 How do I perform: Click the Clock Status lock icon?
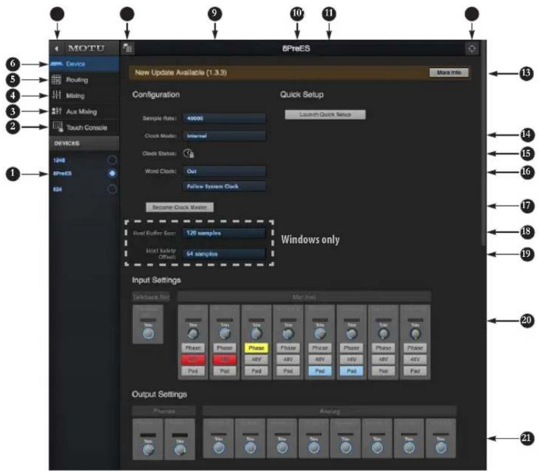188,154
